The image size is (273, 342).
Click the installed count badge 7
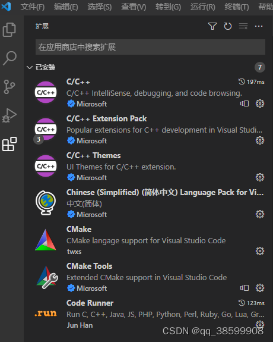(x=260, y=67)
